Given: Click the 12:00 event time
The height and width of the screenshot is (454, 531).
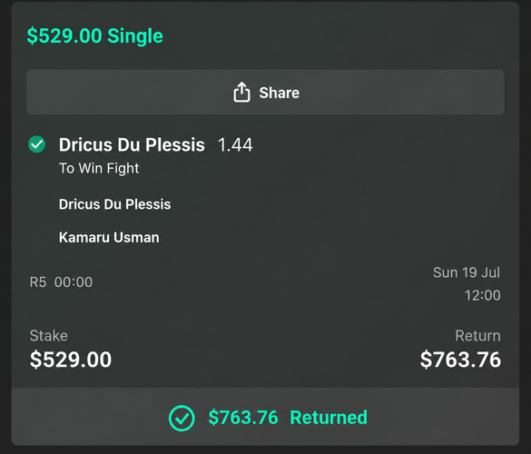Looking at the screenshot, I should coord(482,295).
